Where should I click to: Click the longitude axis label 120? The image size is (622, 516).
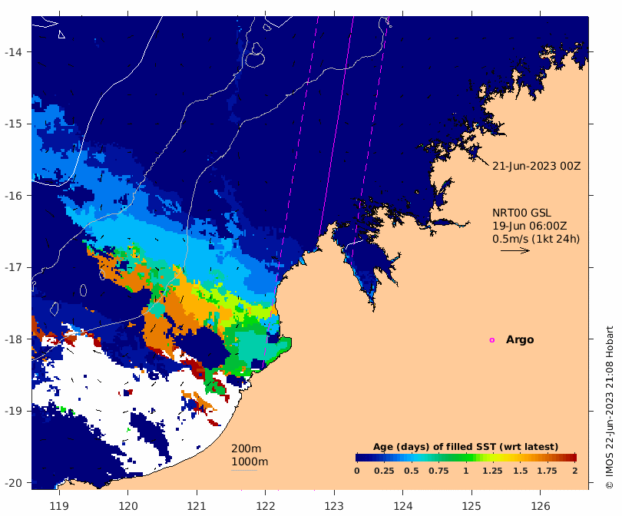pyautogui.click(x=128, y=507)
